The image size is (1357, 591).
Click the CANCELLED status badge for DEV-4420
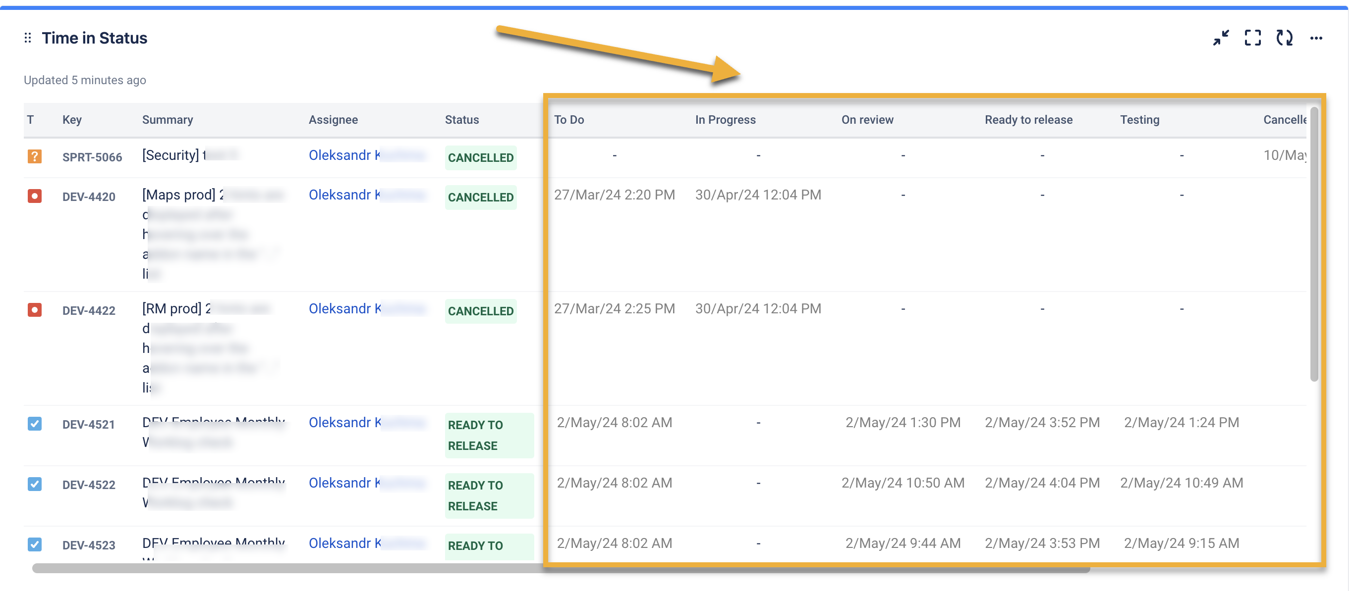click(x=480, y=197)
